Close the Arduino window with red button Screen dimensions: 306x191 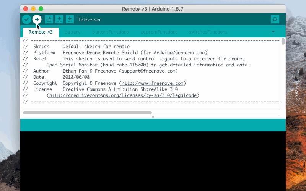(26, 9)
